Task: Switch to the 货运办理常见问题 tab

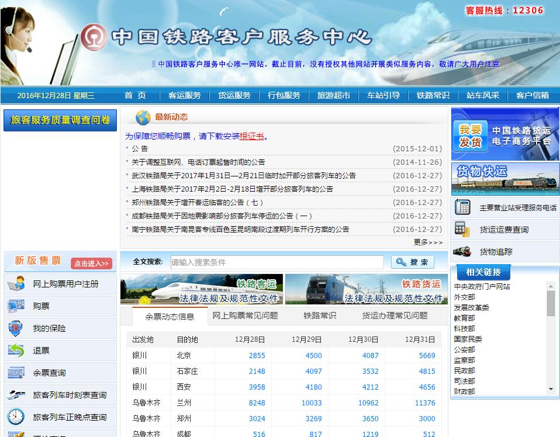Action: tap(395, 315)
